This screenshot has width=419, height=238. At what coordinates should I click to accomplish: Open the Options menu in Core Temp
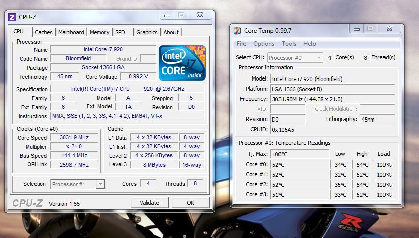tap(264, 44)
